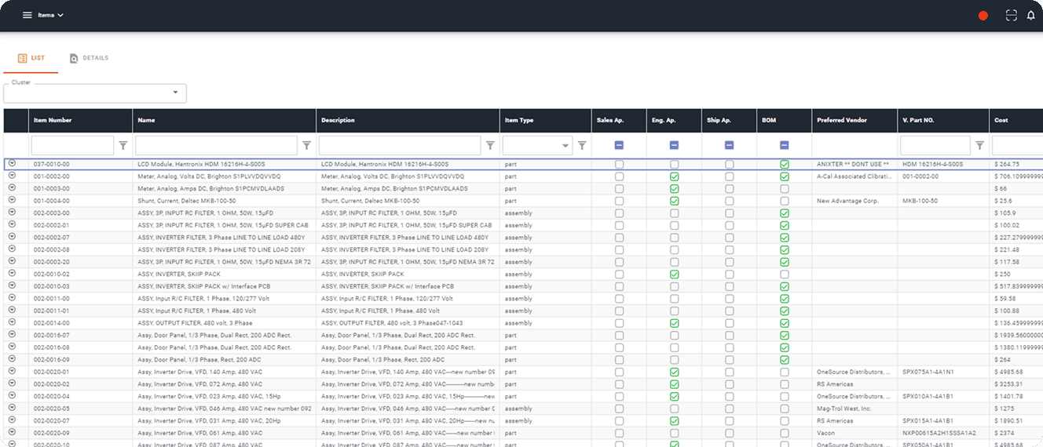Uncheck Eng. Ap. for item 001-0002-00

[x=674, y=176]
